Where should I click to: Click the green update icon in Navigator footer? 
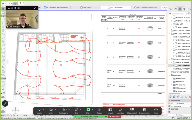pos(186,97)
